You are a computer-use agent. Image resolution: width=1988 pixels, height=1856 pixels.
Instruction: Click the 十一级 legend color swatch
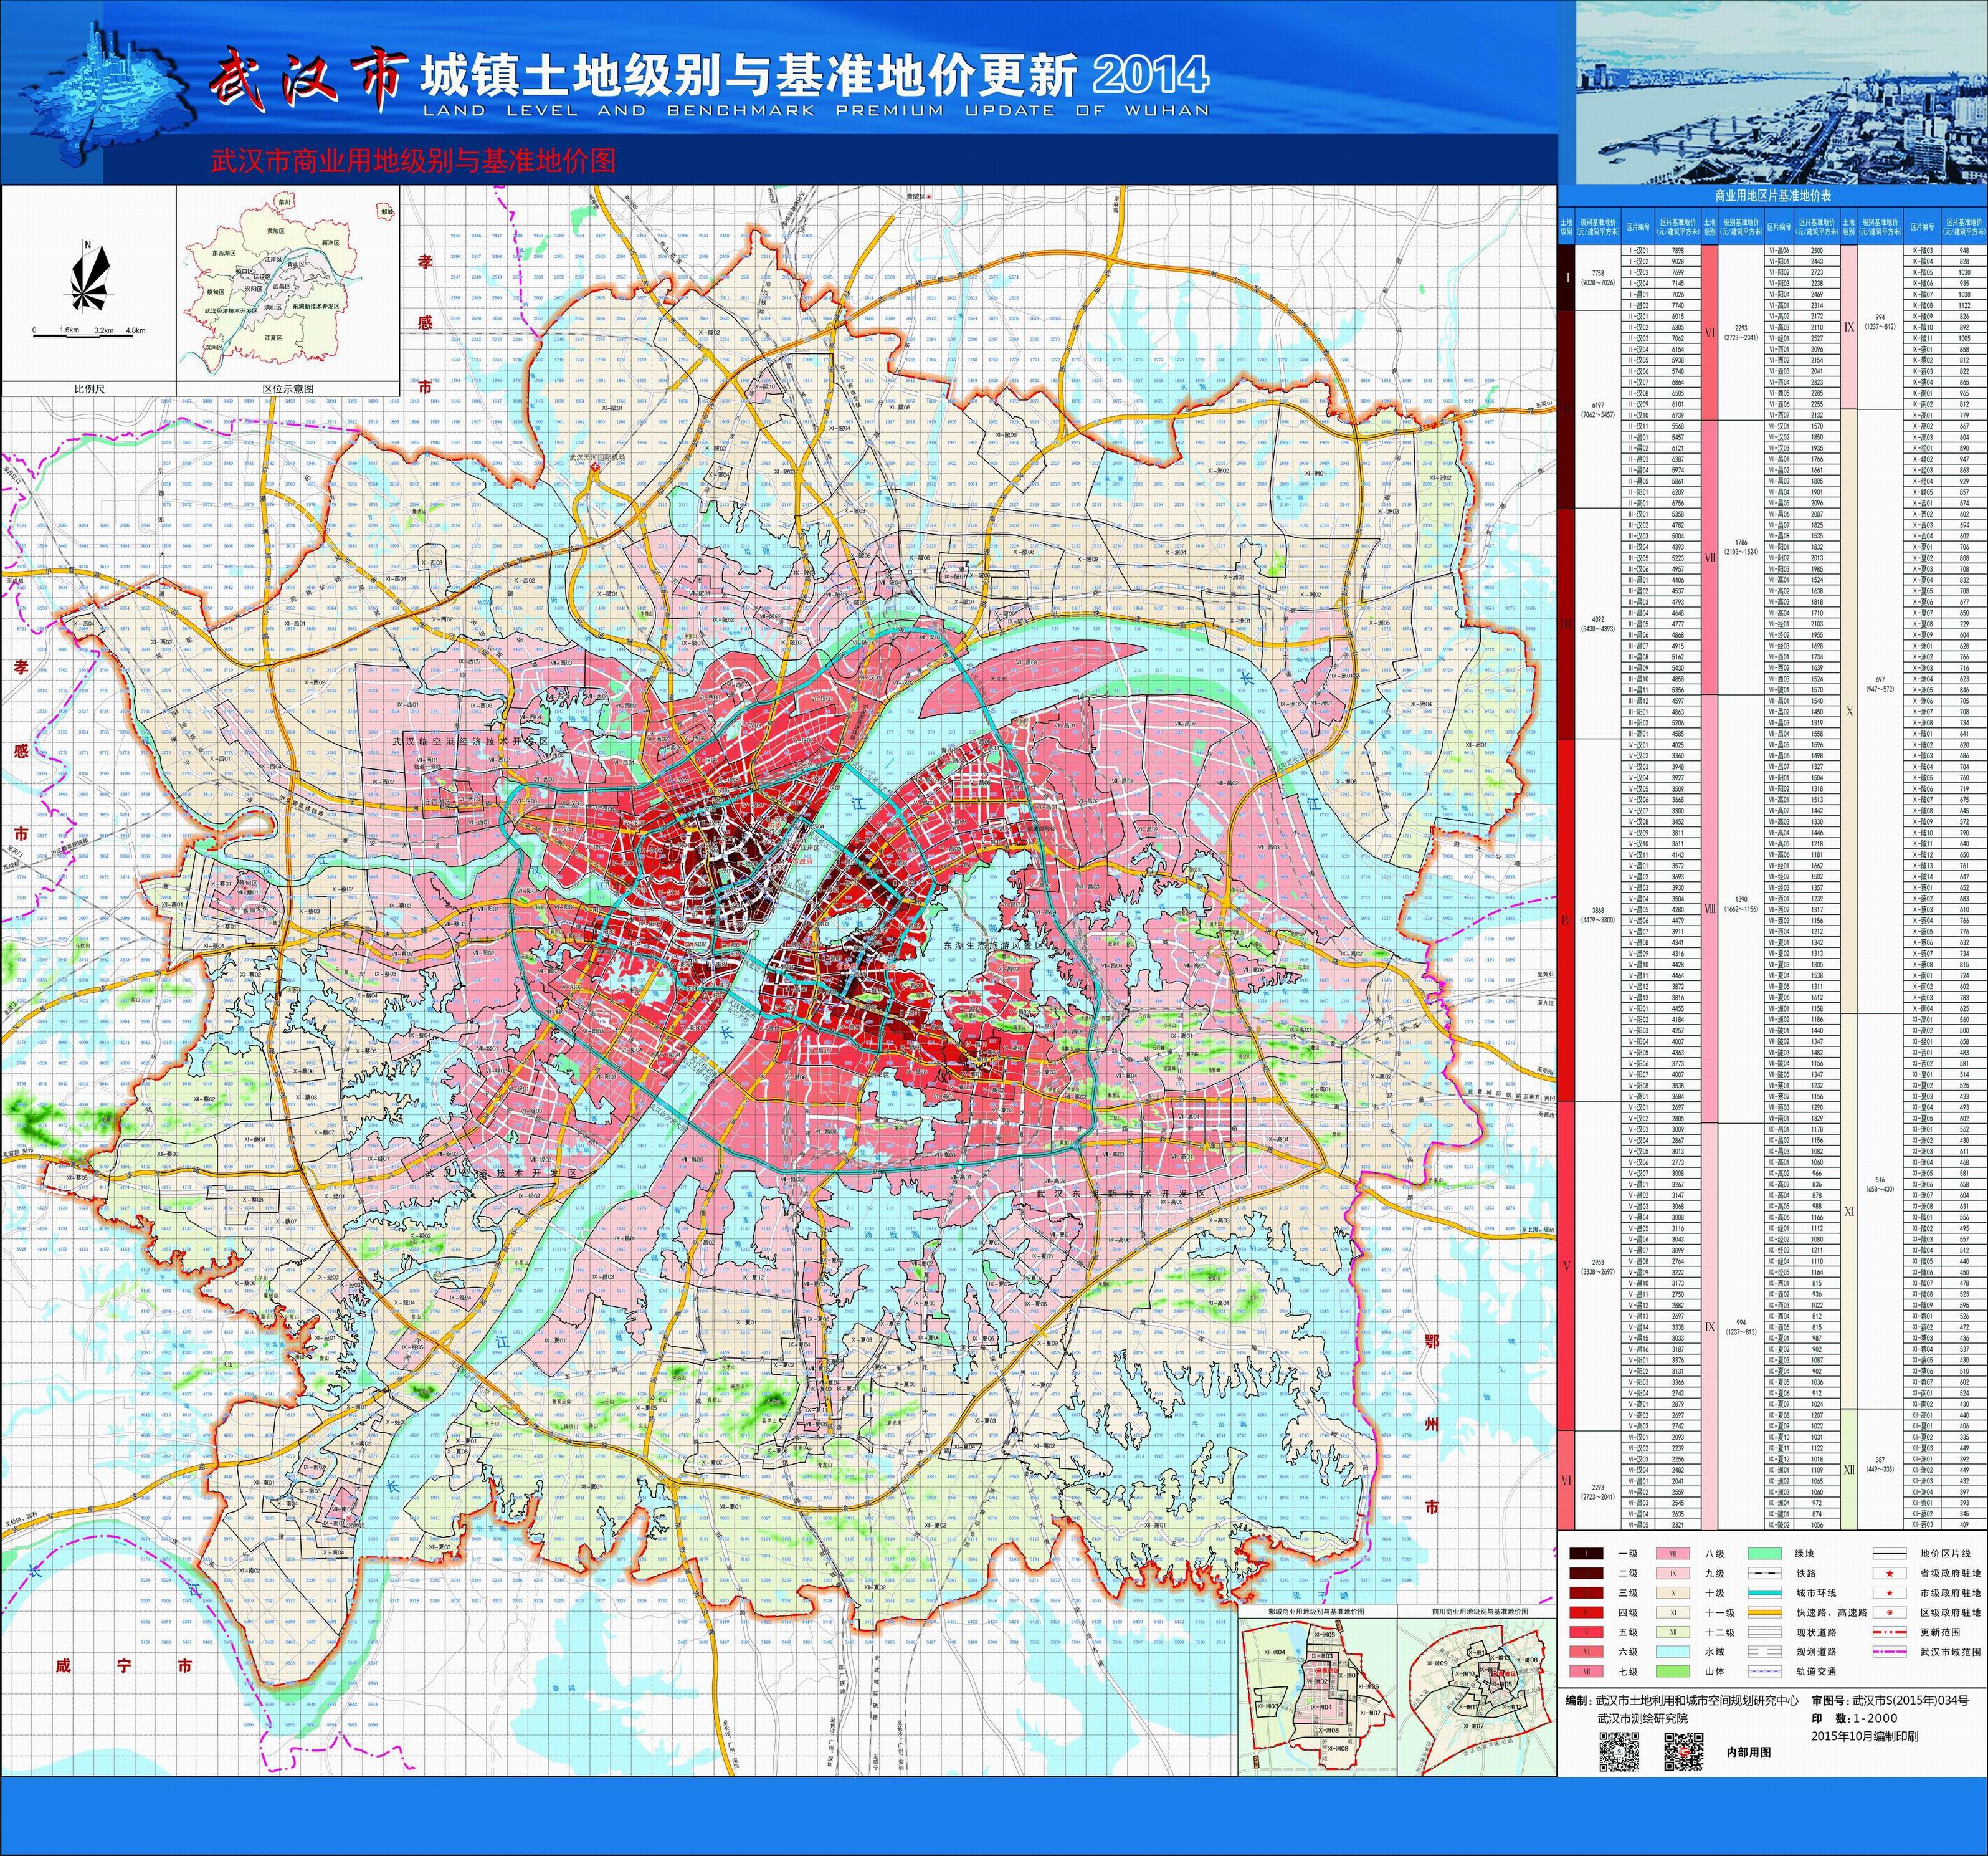tap(1673, 1613)
